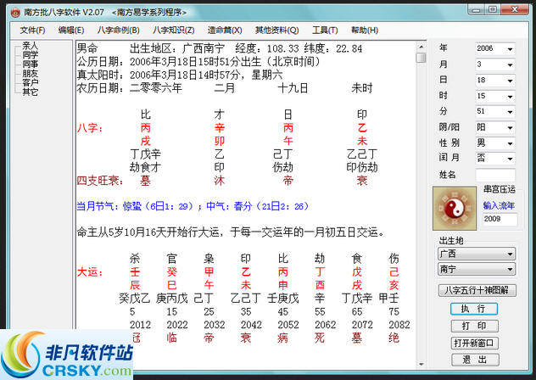Click the 串宫压运 label
Image resolution: width=536 pixels, height=380 pixels.
(499, 189)
